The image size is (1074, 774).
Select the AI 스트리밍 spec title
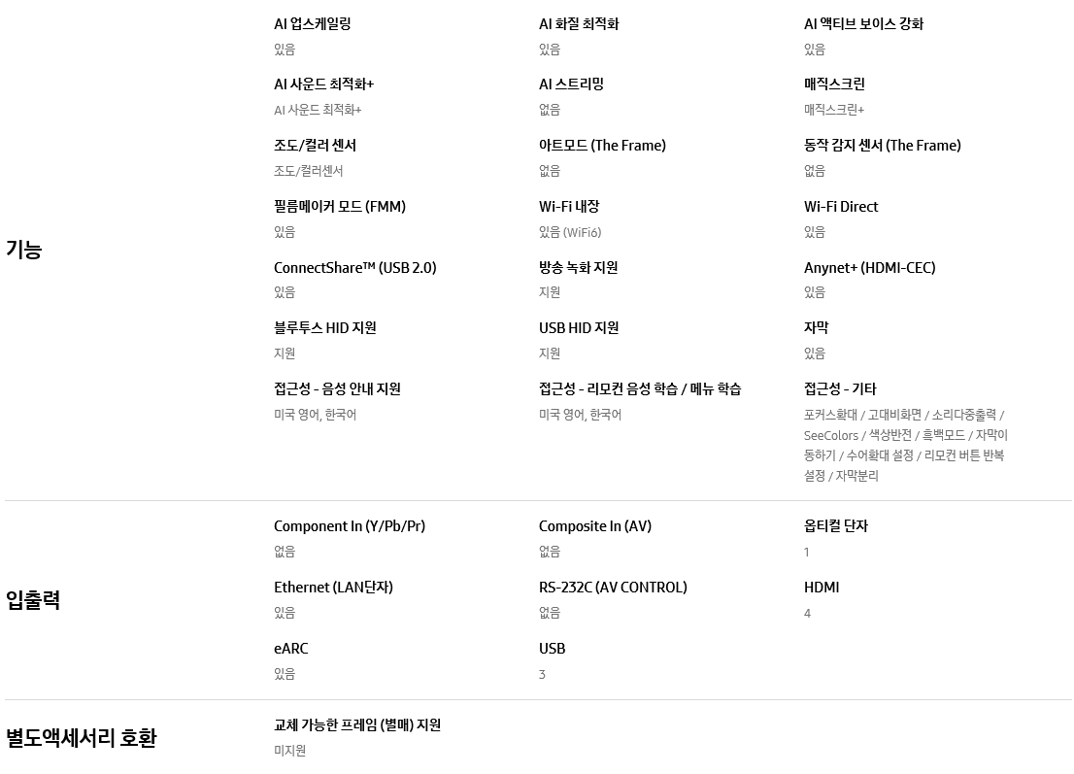pos(571,84)
